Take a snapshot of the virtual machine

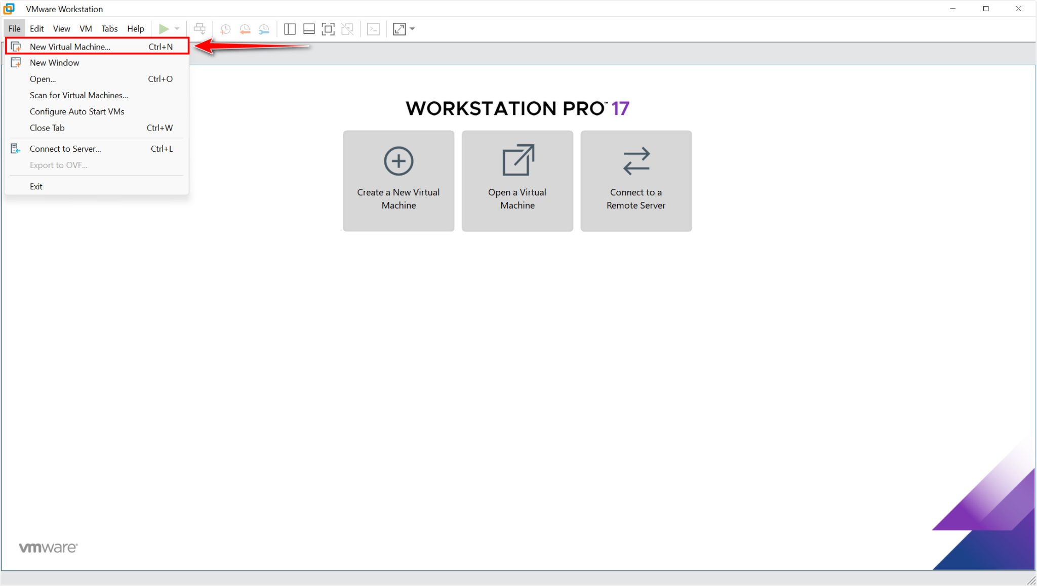[x=225, y=29]
